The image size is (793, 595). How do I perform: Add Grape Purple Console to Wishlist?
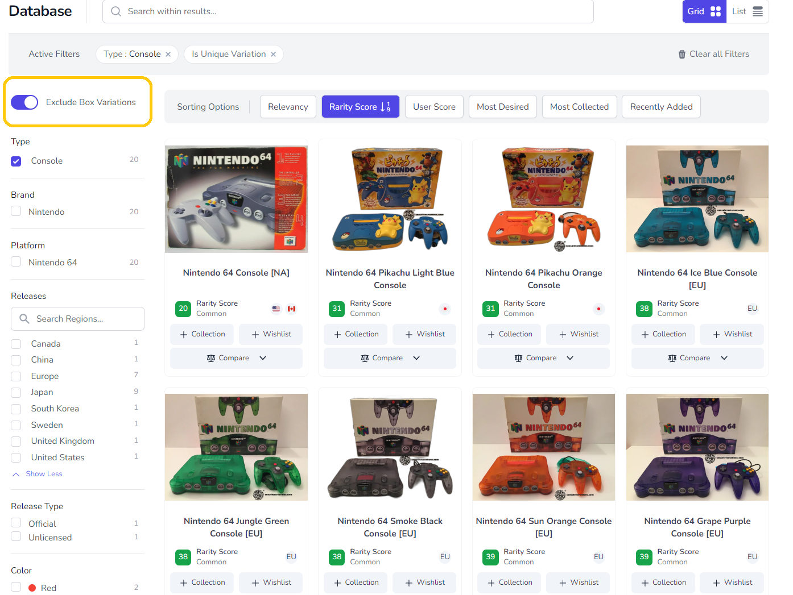(x=732, y=583)
